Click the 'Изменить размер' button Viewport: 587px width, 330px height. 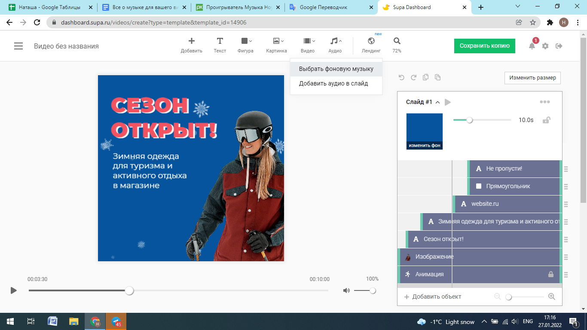532,78
